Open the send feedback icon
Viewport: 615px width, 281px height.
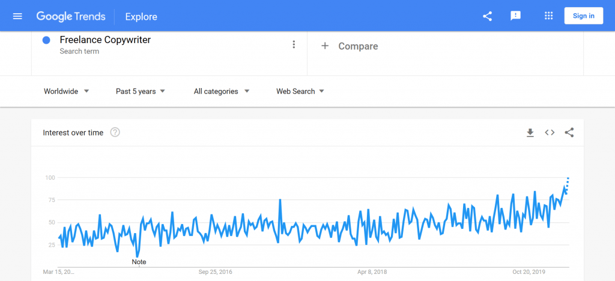(515, 16)
